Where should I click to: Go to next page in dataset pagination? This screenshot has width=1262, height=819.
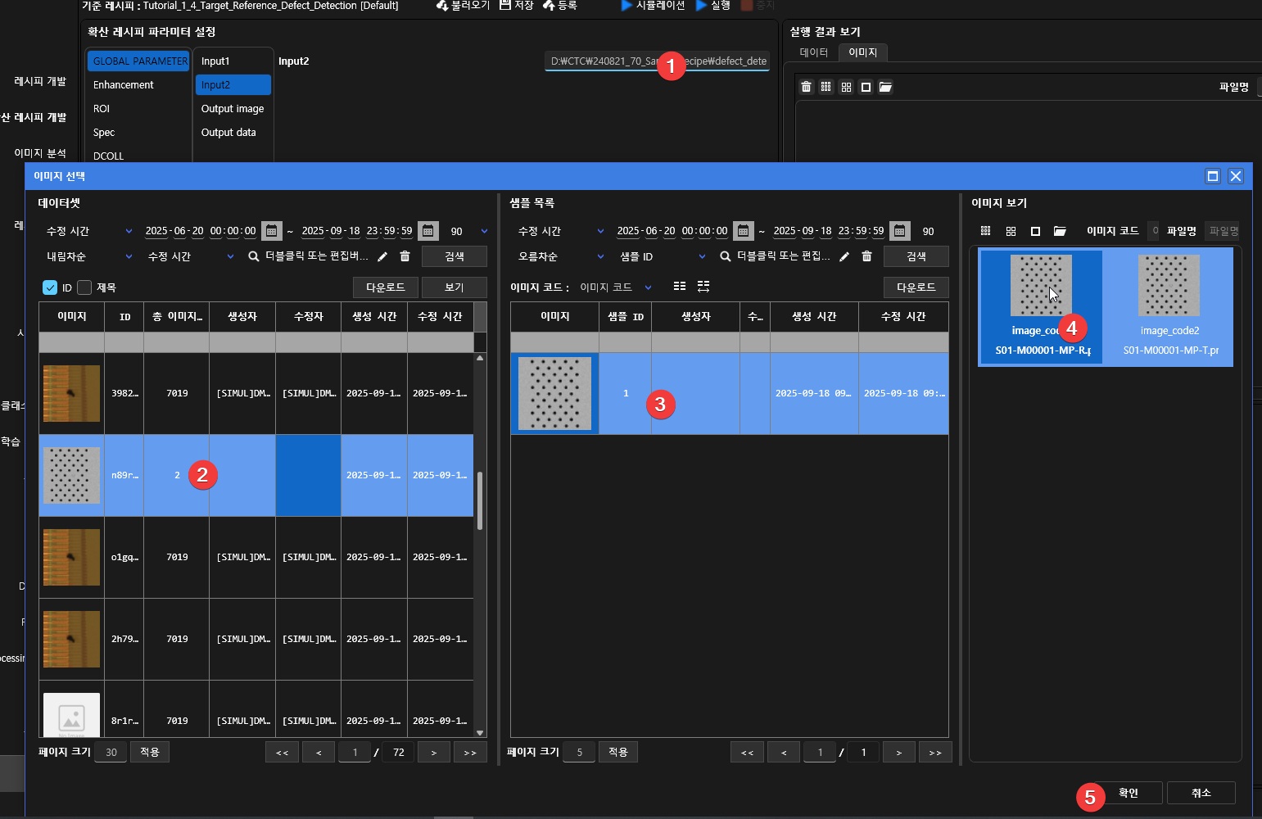coord(434,752)
